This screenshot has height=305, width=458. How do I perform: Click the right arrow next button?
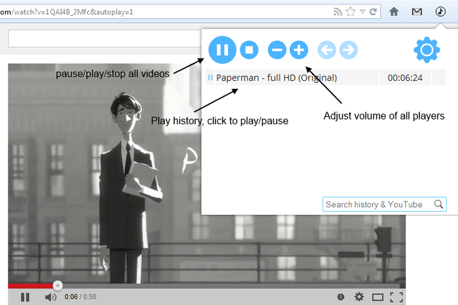click(x=348, y=50)
